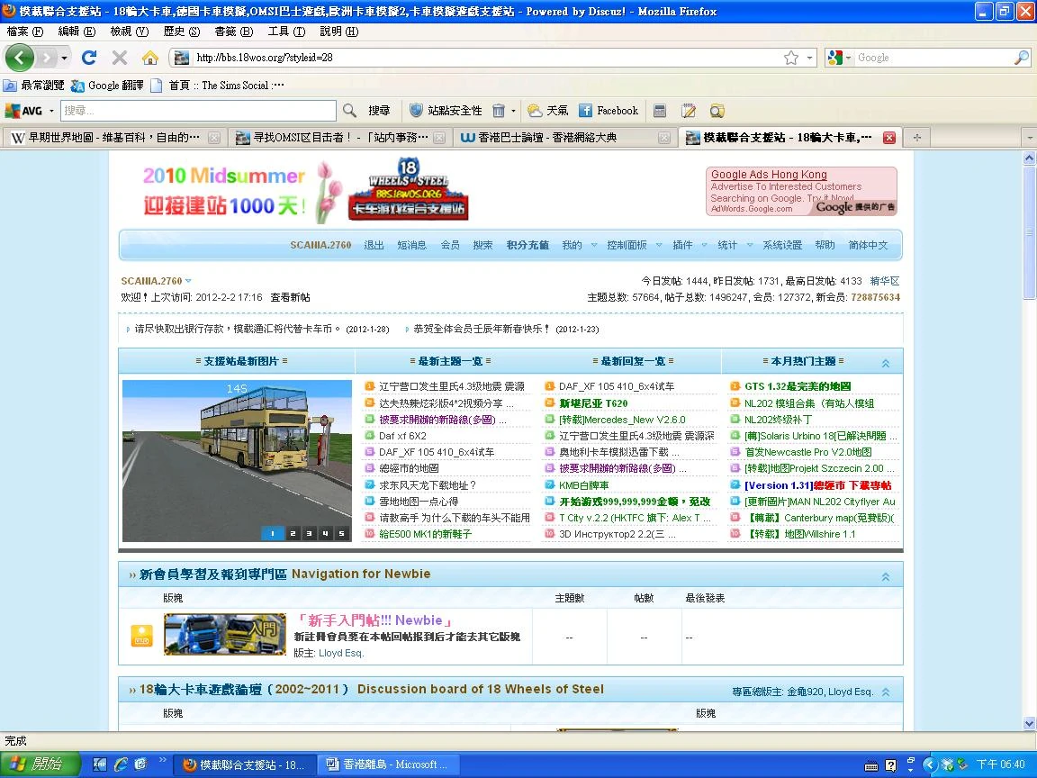The height and width of the screenshot is (778, 1037).
Task: Expand the address bar history dropdown arrow
Action: point(809,58)
